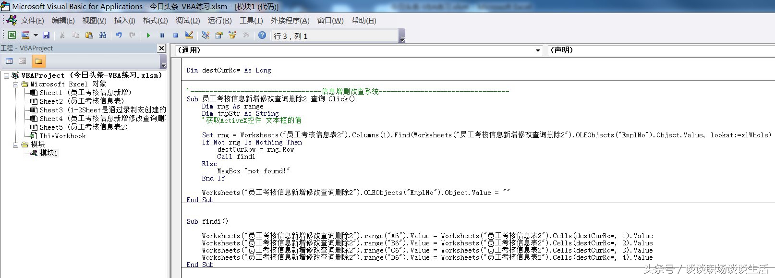Screen dimensions: 775x278
Task: Click the Copy icon
Action: 75,35
